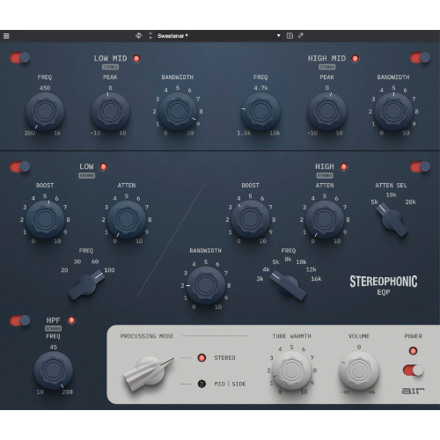440x440 pixels.
Task: Click the Stereophonic EQP logo
Action: [384, 285]
